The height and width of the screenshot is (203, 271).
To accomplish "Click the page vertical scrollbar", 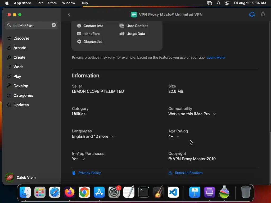I will [270, 158].
